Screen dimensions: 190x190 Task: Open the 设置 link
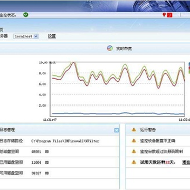tap(52, 36)
